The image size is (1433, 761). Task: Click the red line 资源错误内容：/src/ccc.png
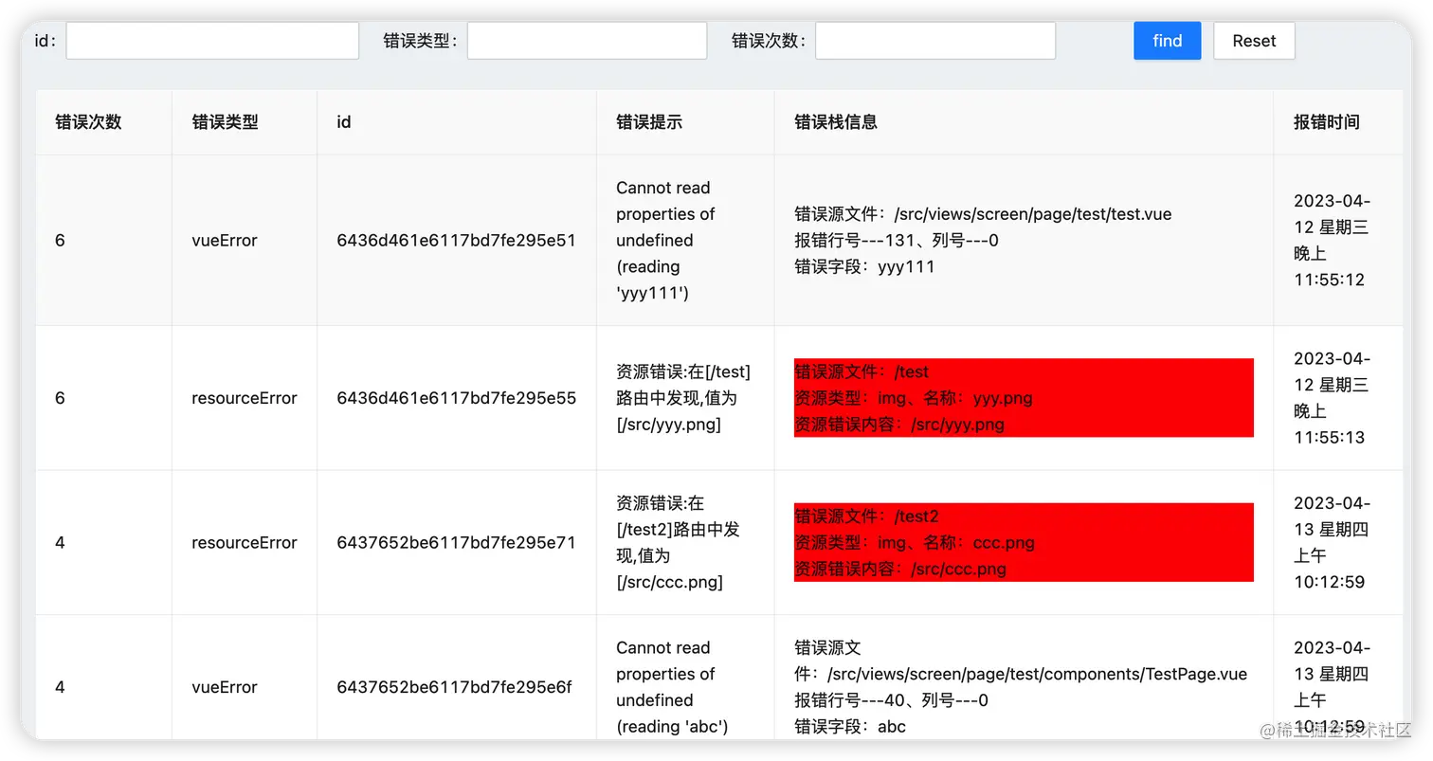point(900,570)
